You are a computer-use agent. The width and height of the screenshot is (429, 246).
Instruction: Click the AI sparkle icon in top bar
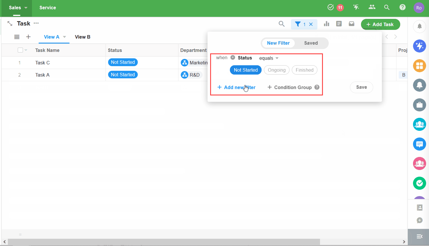356,7
